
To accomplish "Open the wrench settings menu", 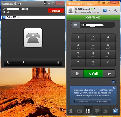I will tap(116, 10).
